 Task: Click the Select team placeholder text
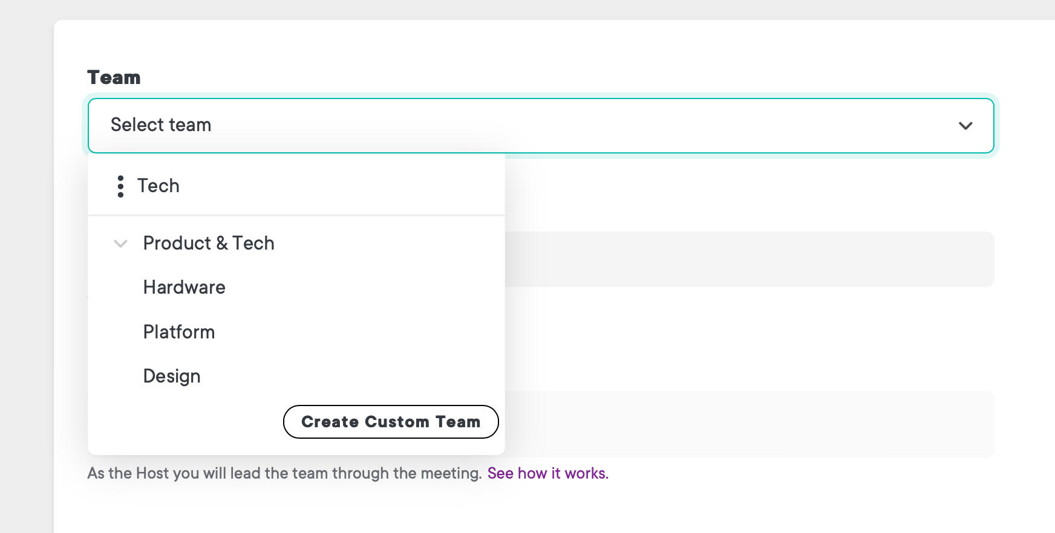click(161, 124)
